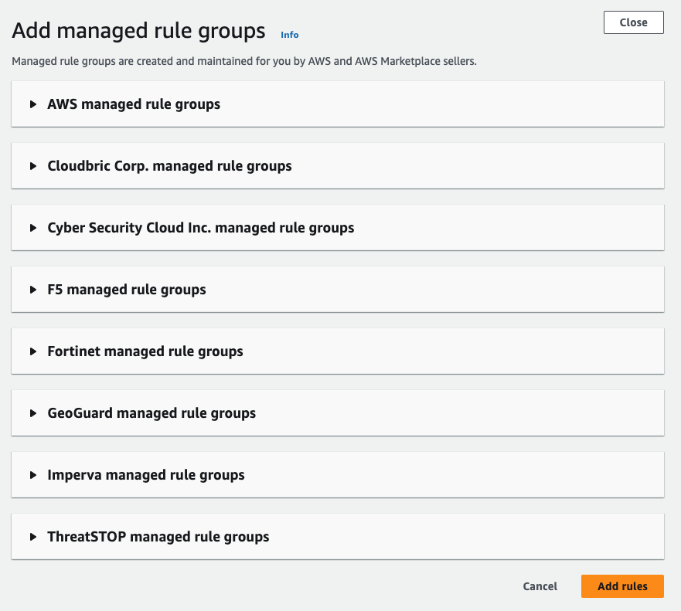Expand Cyber Security Cloud Inc. arrow
This screenshot has height=611, width=681.
[x=33, y=228]
